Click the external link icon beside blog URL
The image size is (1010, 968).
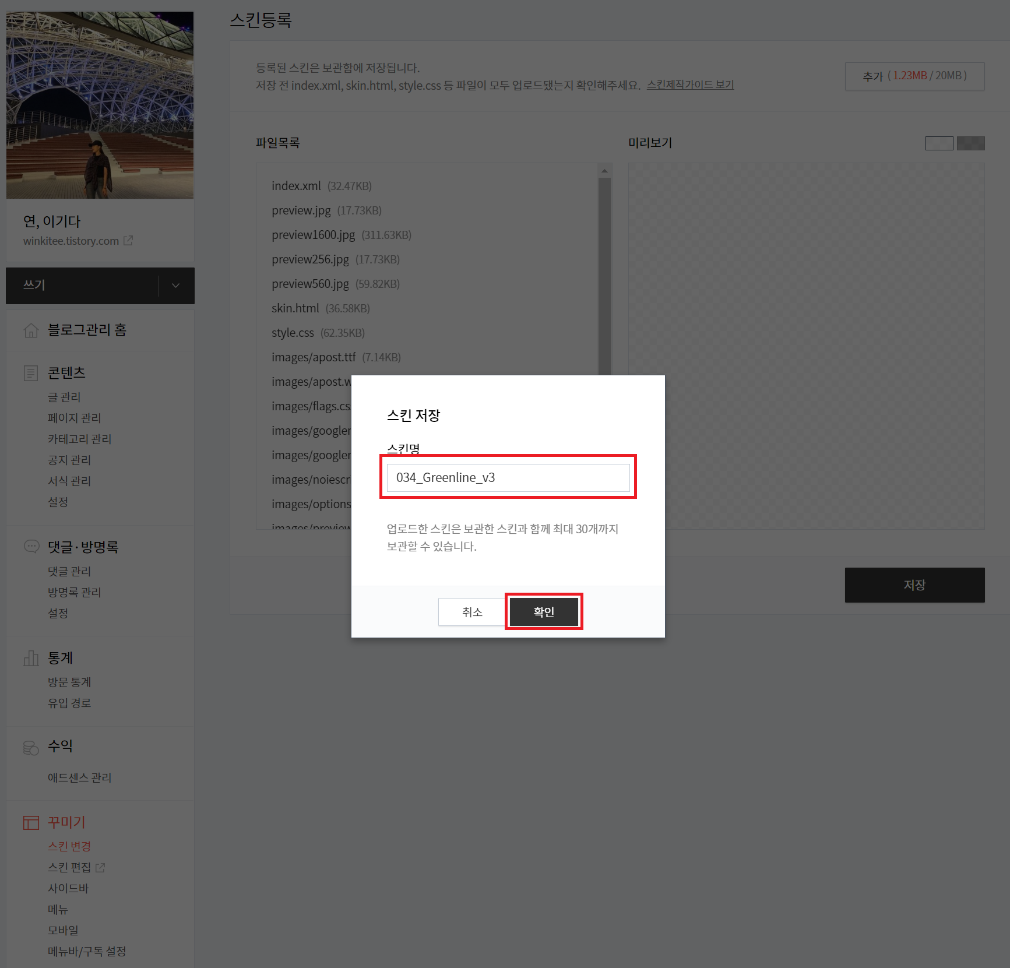128,240
